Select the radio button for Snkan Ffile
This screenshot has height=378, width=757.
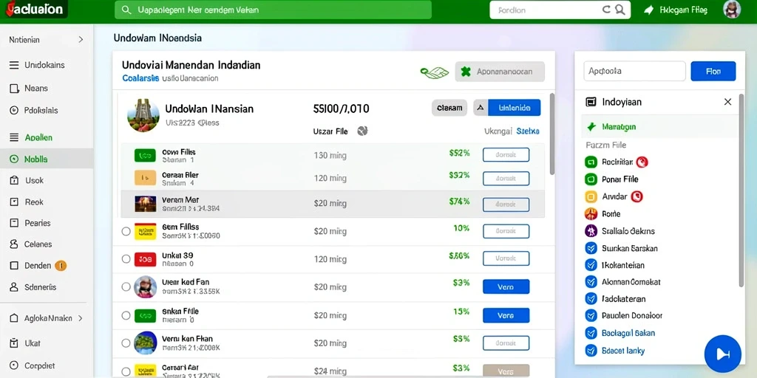click(126, 316)
